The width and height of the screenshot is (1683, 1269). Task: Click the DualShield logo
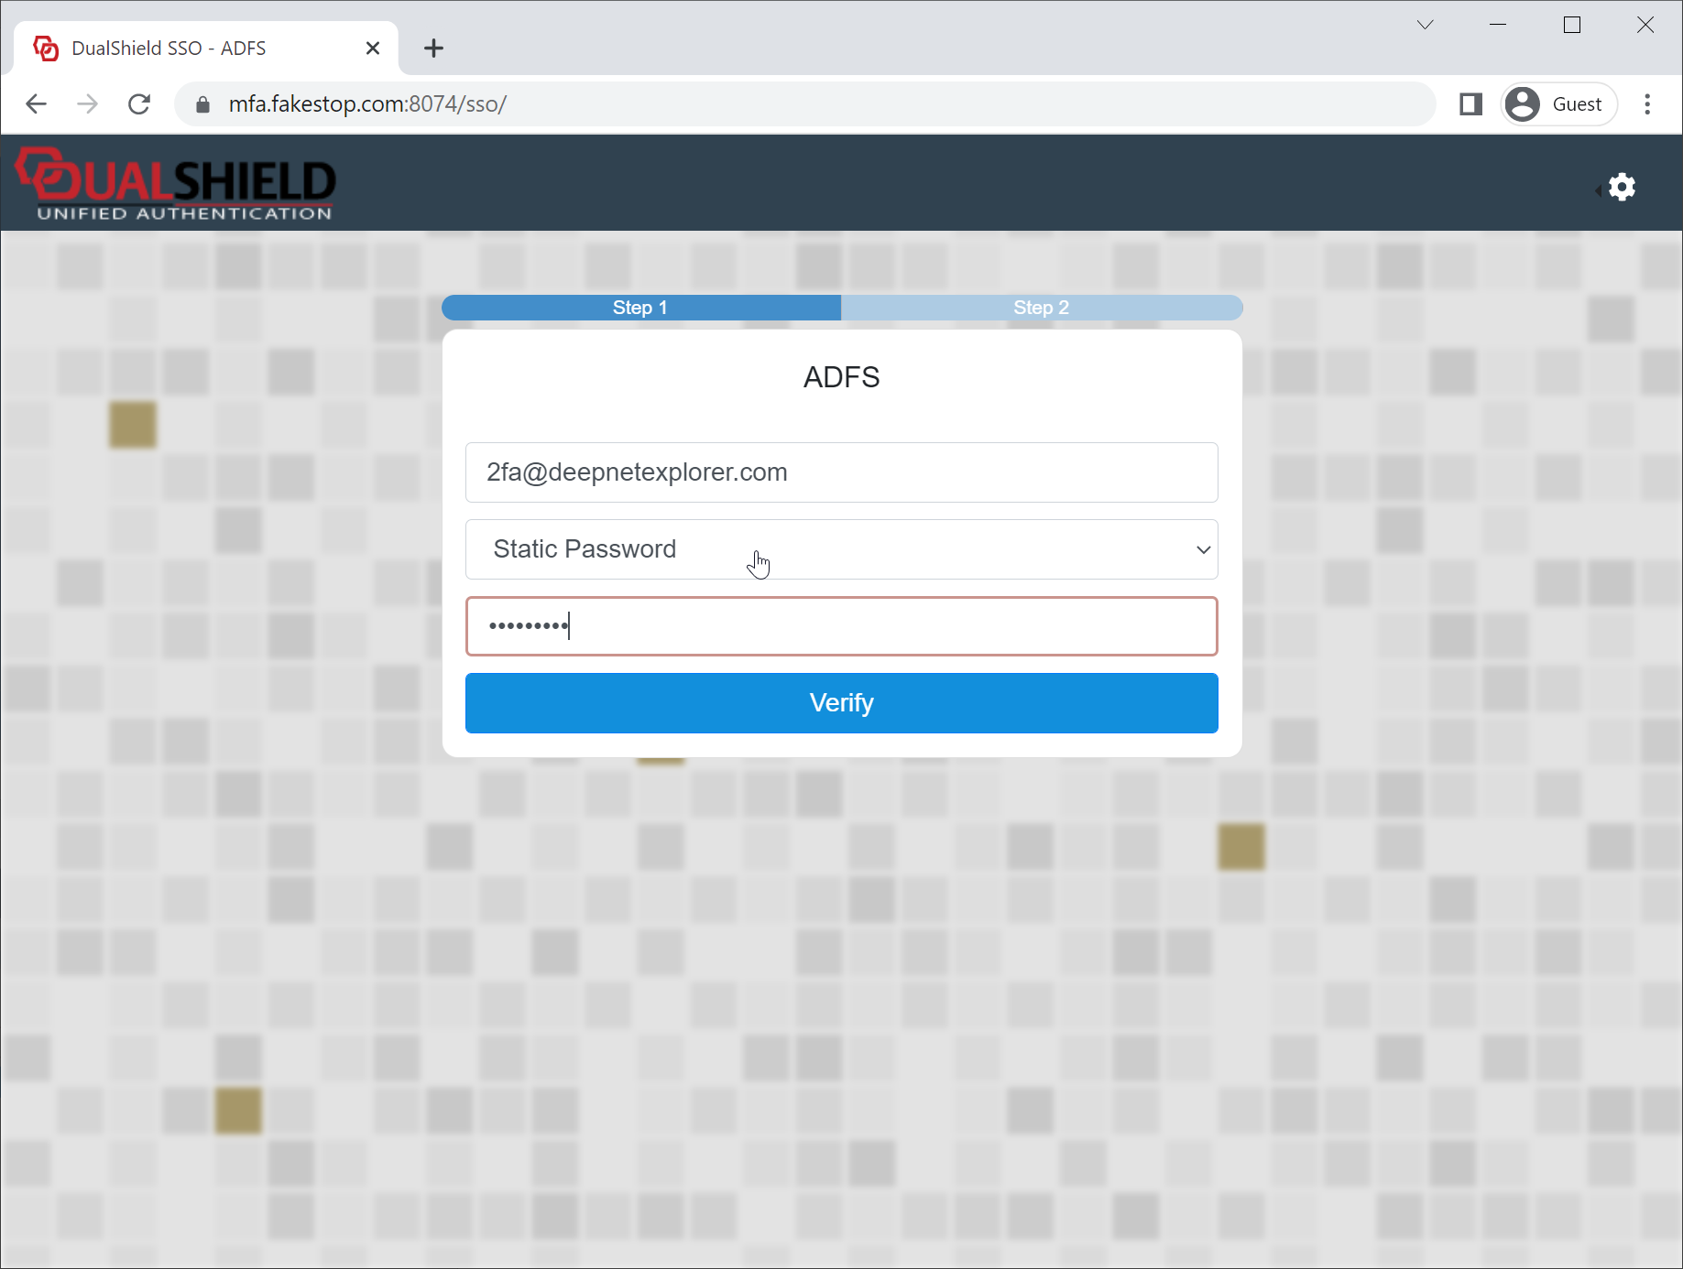[x=176, y=185]
